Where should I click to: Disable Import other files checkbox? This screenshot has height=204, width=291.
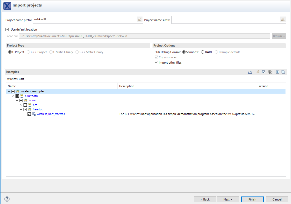[156, 63]
